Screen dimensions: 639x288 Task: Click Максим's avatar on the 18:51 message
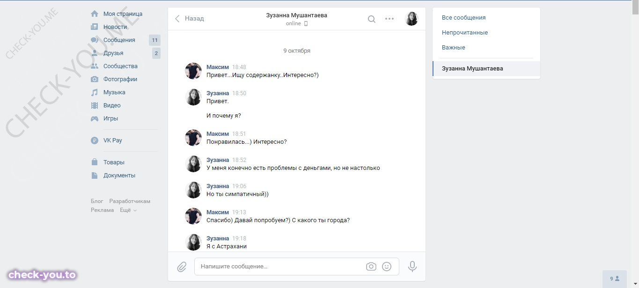tap(193, 138)
